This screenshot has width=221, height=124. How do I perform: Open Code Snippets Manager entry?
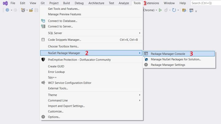tap(91, 39)
